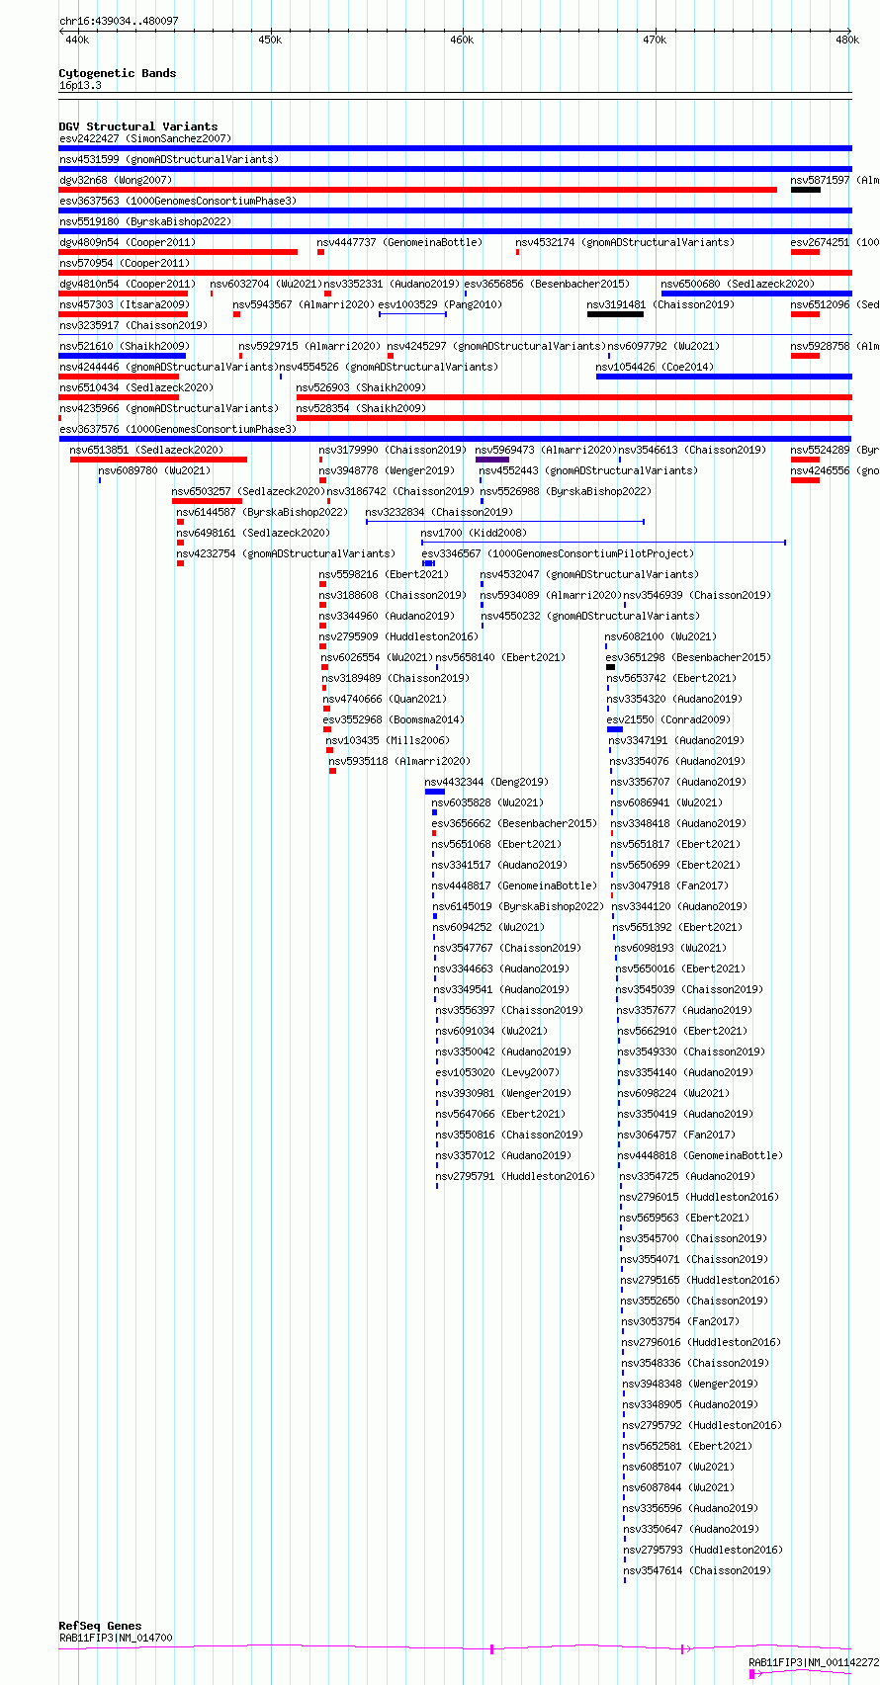This screenshot has height=1685, width=880.
Task: Click the chr16:439034..480097 region label
Action: pyautogui.click(x=119, y=21)
